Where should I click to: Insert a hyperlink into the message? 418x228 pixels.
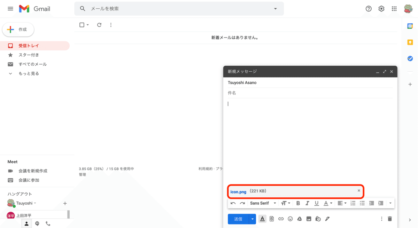coord(281,219)
